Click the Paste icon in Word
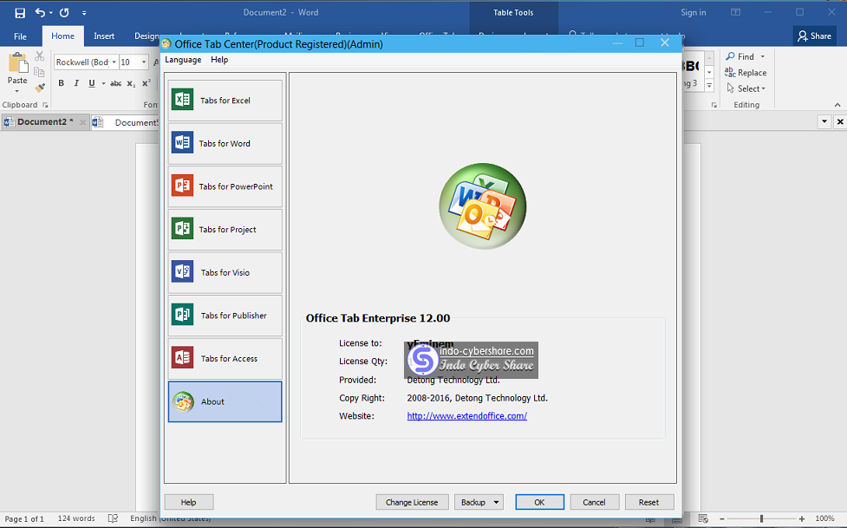 (17, 63)
